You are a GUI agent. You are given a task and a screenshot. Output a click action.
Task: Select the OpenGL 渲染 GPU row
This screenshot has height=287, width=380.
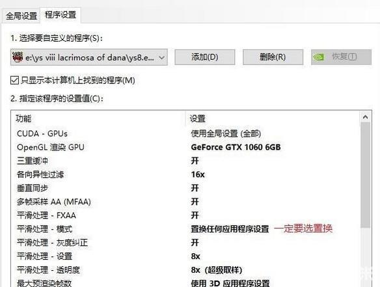[185, 147]
